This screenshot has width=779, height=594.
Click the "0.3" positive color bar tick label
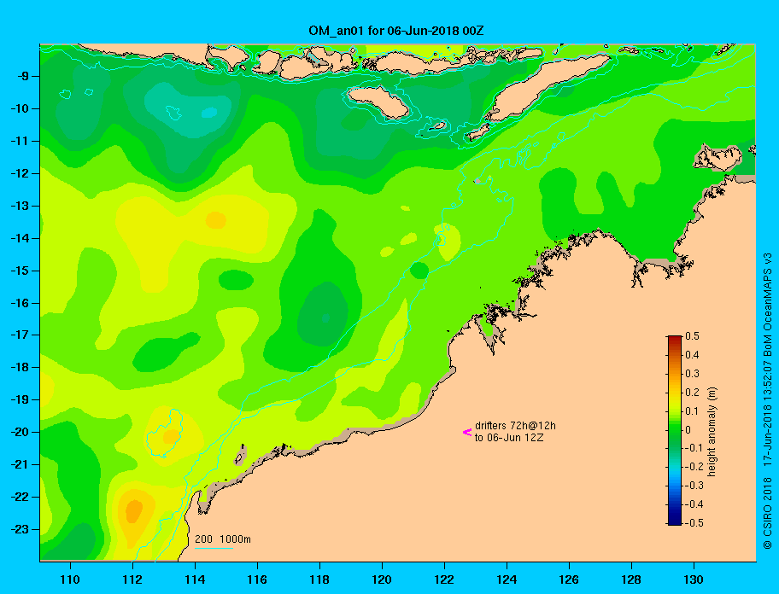[692, 374]
